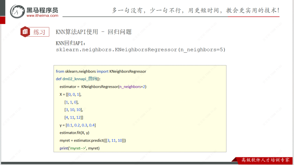Click the print('myret-->', myret) line
294x165 pixels.
point(79,148)
